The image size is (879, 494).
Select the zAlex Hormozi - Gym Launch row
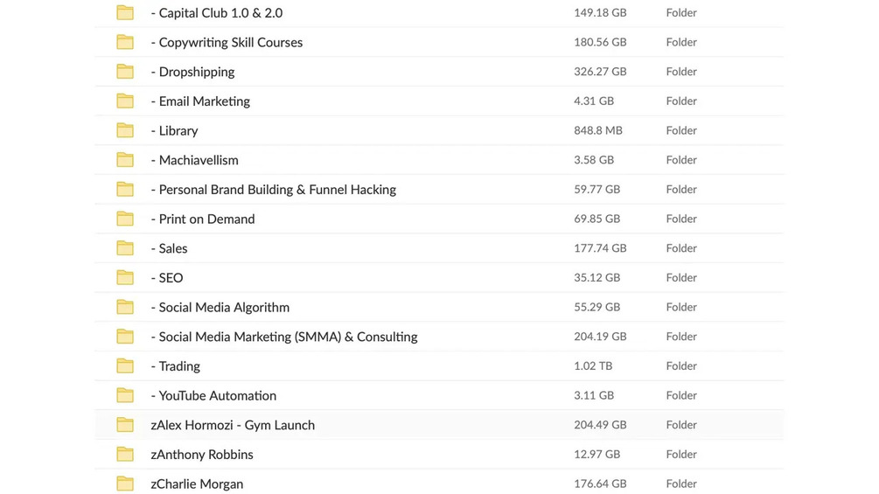click(x=439, y=425)
